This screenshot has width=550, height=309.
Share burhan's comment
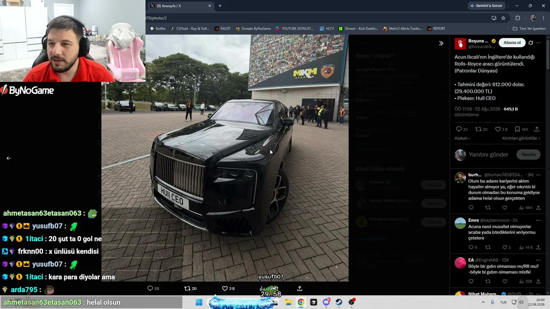pos(538,208)
